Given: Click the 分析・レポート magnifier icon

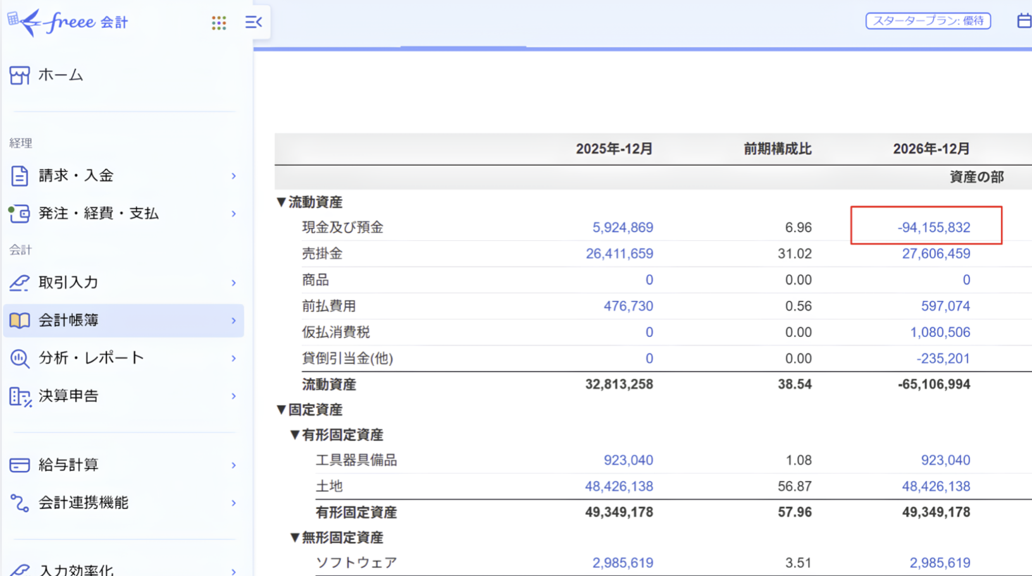Looking at the screenshot, I should (20, 358).
